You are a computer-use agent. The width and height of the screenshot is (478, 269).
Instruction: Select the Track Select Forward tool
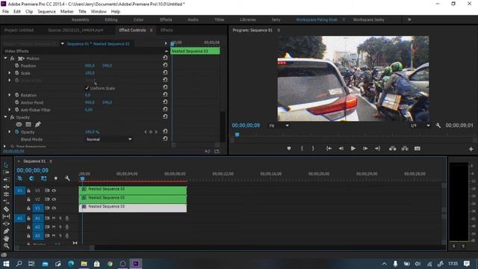pos(6,173)
